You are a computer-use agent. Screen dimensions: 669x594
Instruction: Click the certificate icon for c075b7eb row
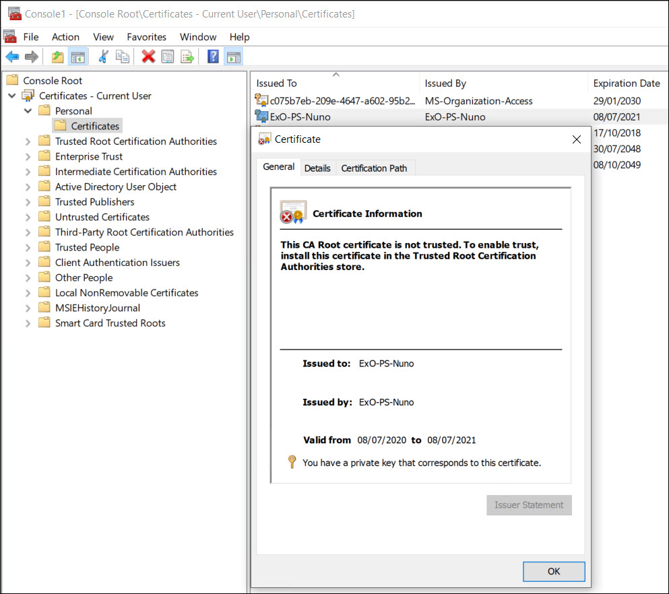261,100
